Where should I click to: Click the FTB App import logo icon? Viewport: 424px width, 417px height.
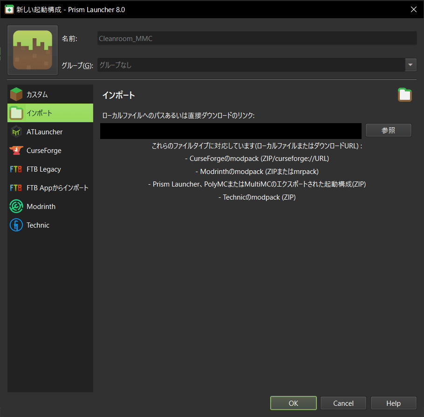coord(16,188)
